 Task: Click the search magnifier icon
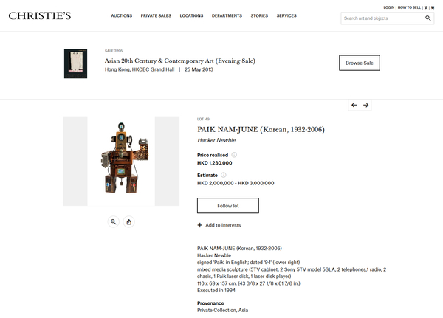pyautogui.click(x=427, y=18)
